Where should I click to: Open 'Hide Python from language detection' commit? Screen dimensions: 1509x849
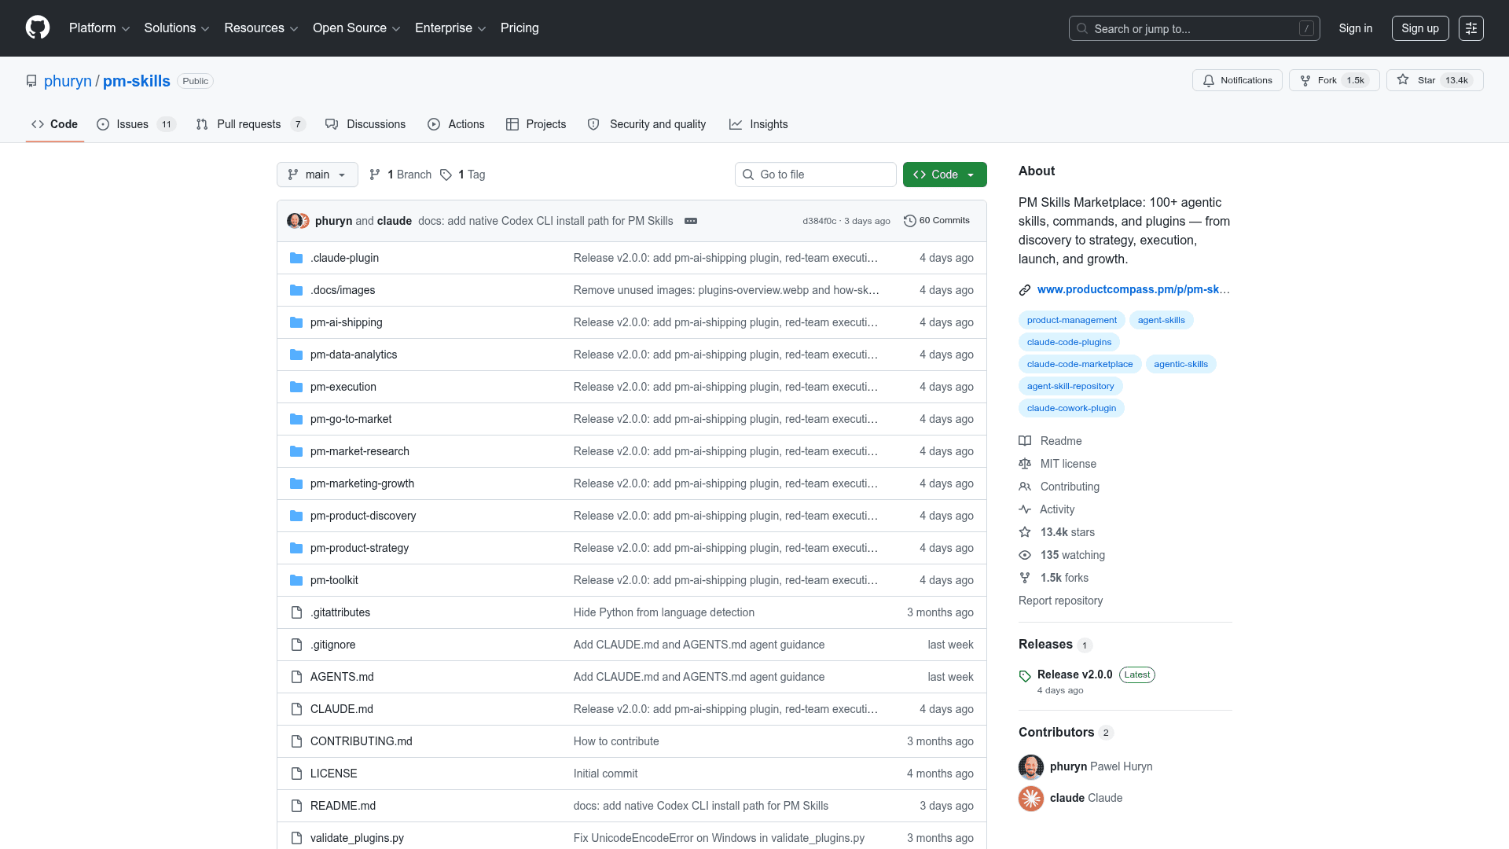tap(663, 612)
